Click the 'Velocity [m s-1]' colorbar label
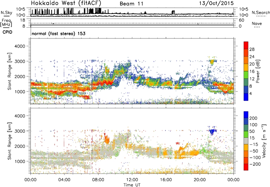Screen dimensions: 270x187 (x=264, y=141)
